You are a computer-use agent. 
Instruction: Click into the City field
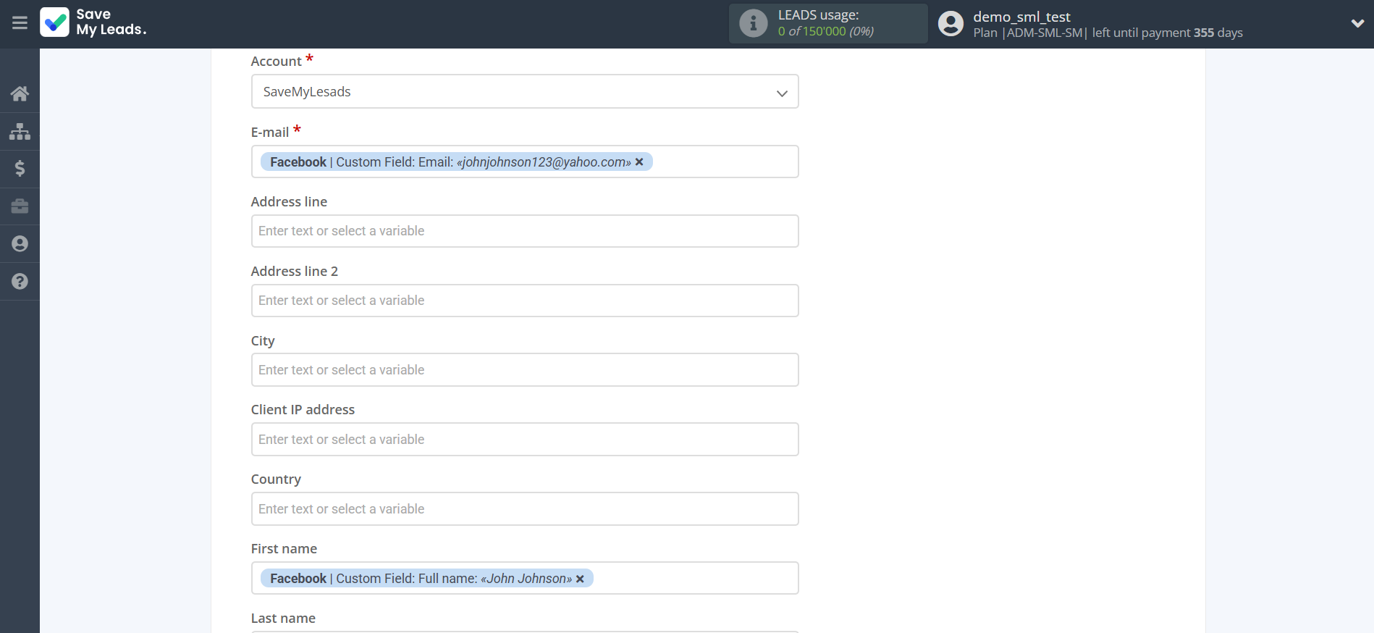(x=524, y=370)
